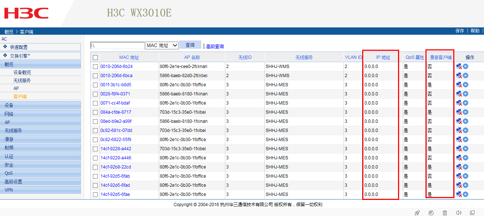This screenshot has height=216, width=484.
Task: Open AP under the 概览 sidebar section
Action: click(x=16, y=88)
